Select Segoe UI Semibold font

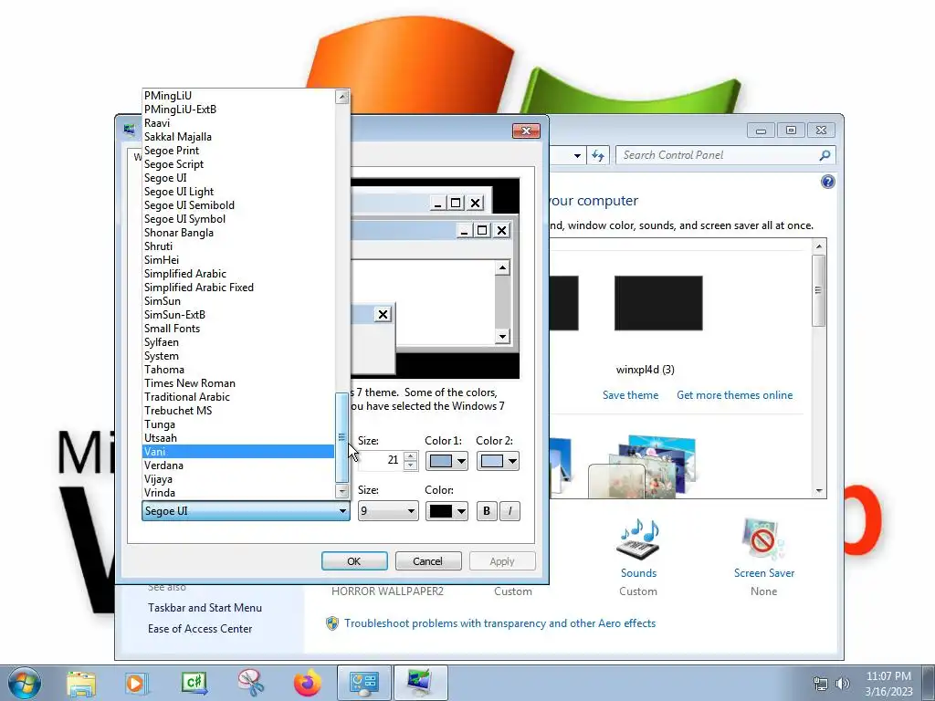[x=238, y=205]
